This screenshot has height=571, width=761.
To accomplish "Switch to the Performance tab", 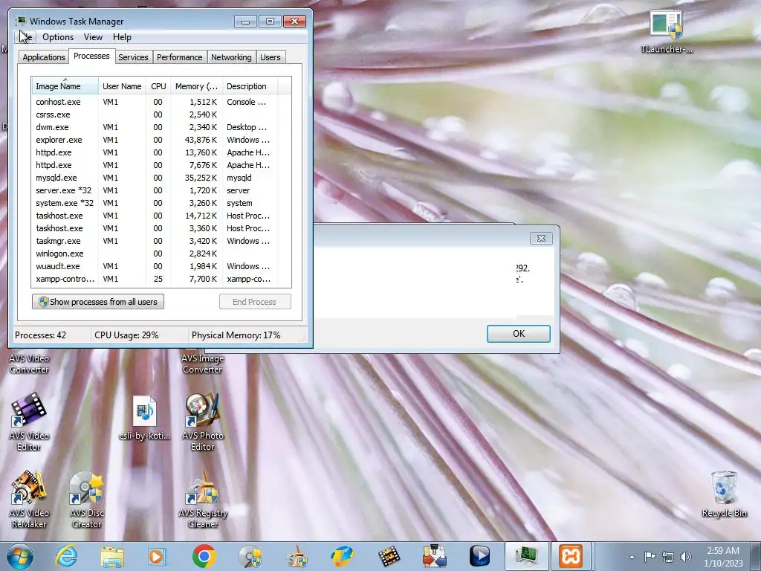I will click(179, 57).
